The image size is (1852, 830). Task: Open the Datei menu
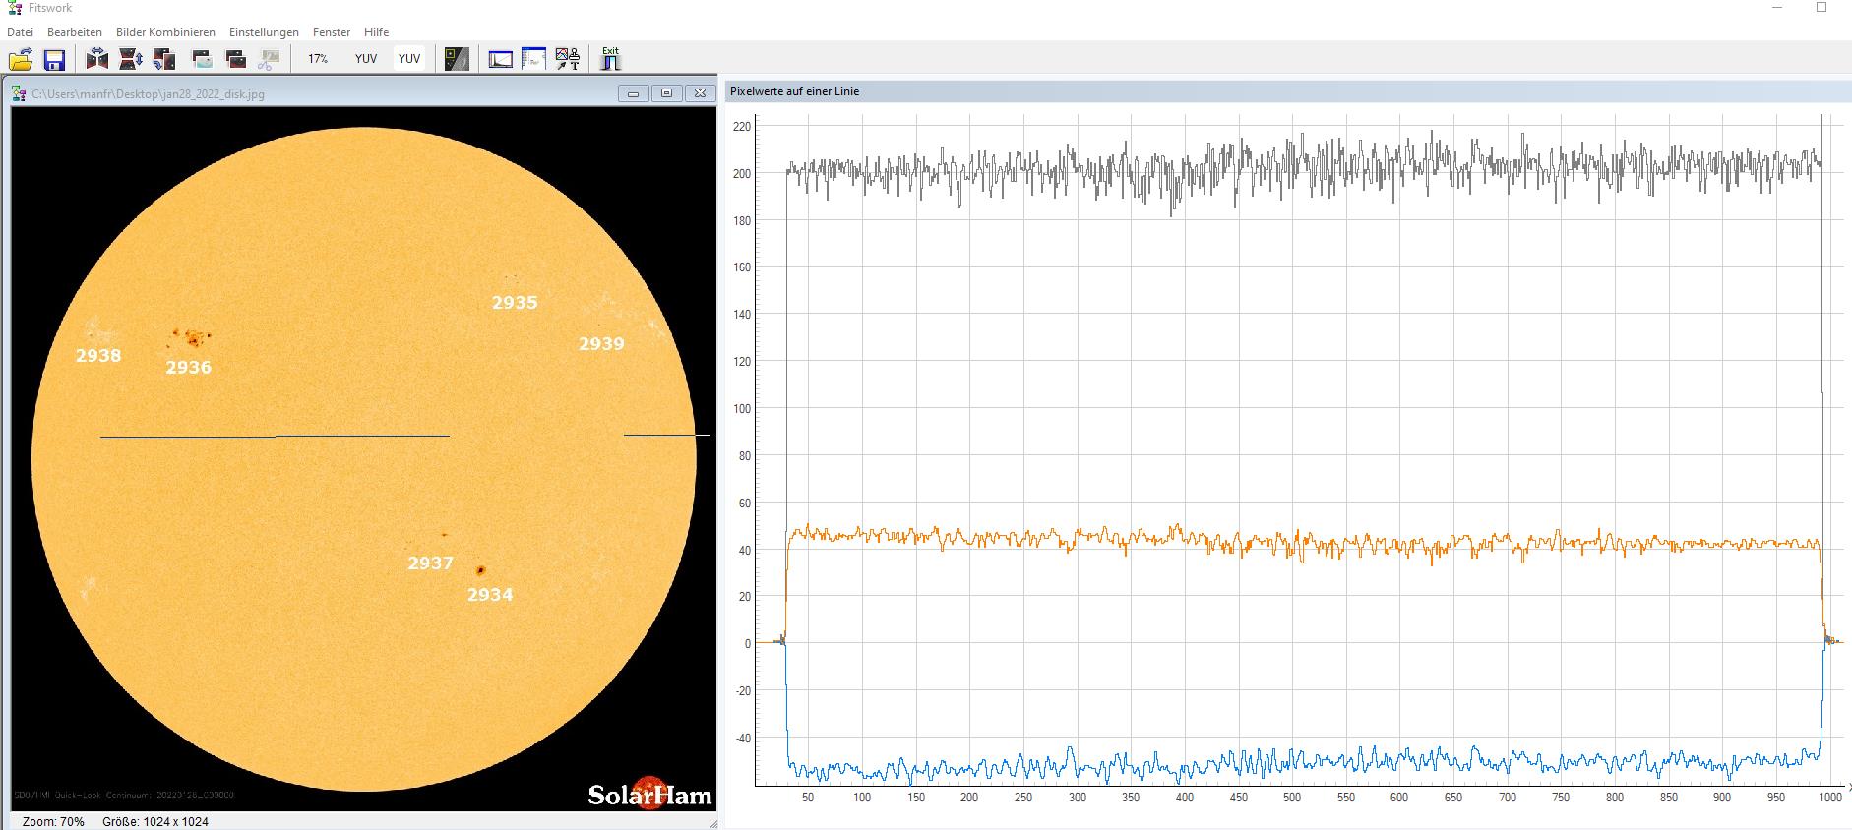21,32
